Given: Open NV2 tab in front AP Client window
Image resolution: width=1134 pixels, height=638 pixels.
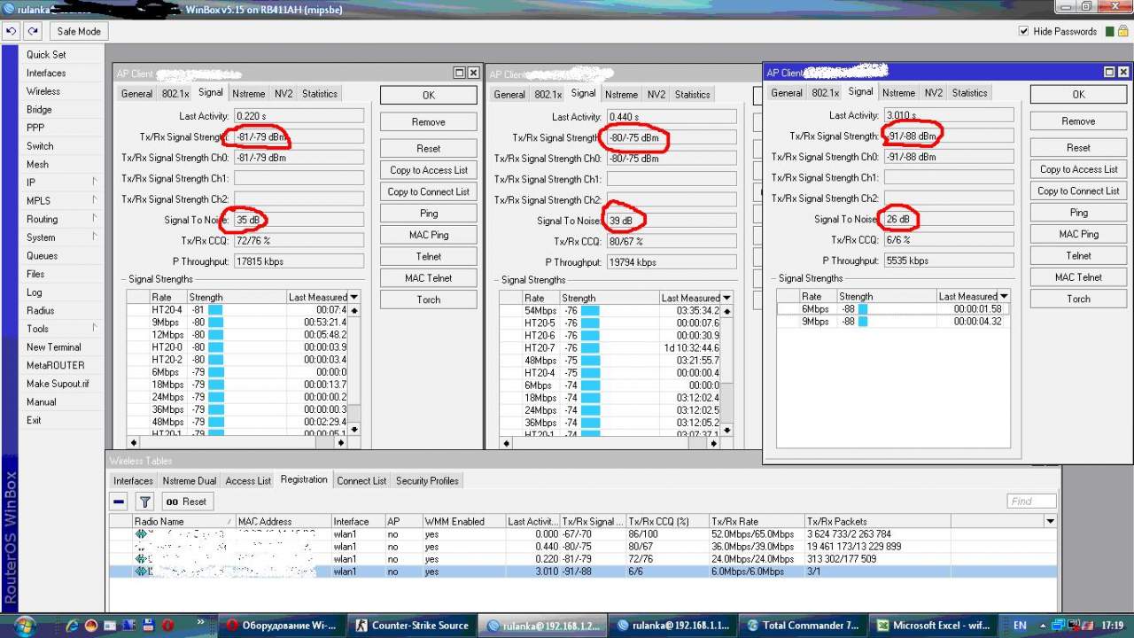Looking at the screenshot, I should 934,93.
